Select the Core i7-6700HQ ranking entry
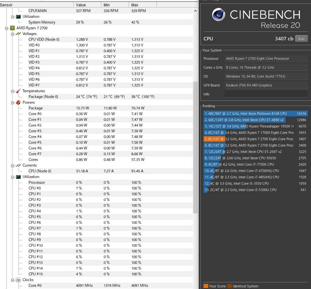Image resolution: width=311 pixels, height=289 pixels. (x=255, y=171)
